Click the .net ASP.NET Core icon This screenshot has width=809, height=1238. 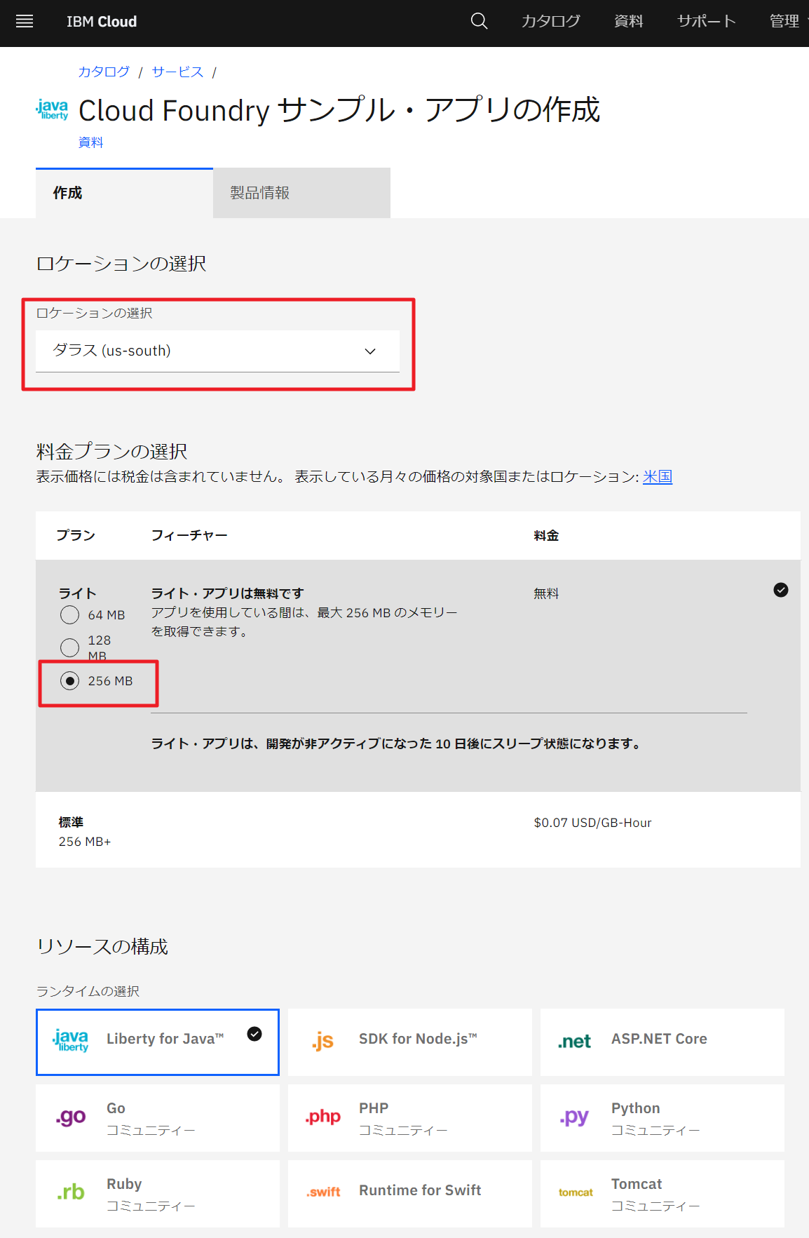coord(575,1042)
